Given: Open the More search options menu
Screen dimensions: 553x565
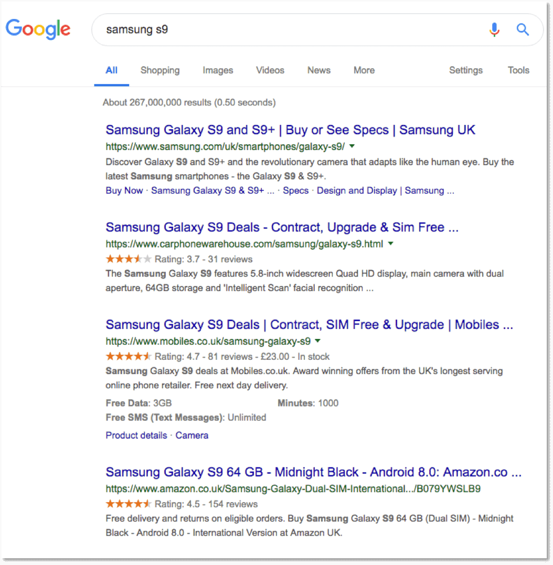Looking at the screenshot, I should [364, 70].
